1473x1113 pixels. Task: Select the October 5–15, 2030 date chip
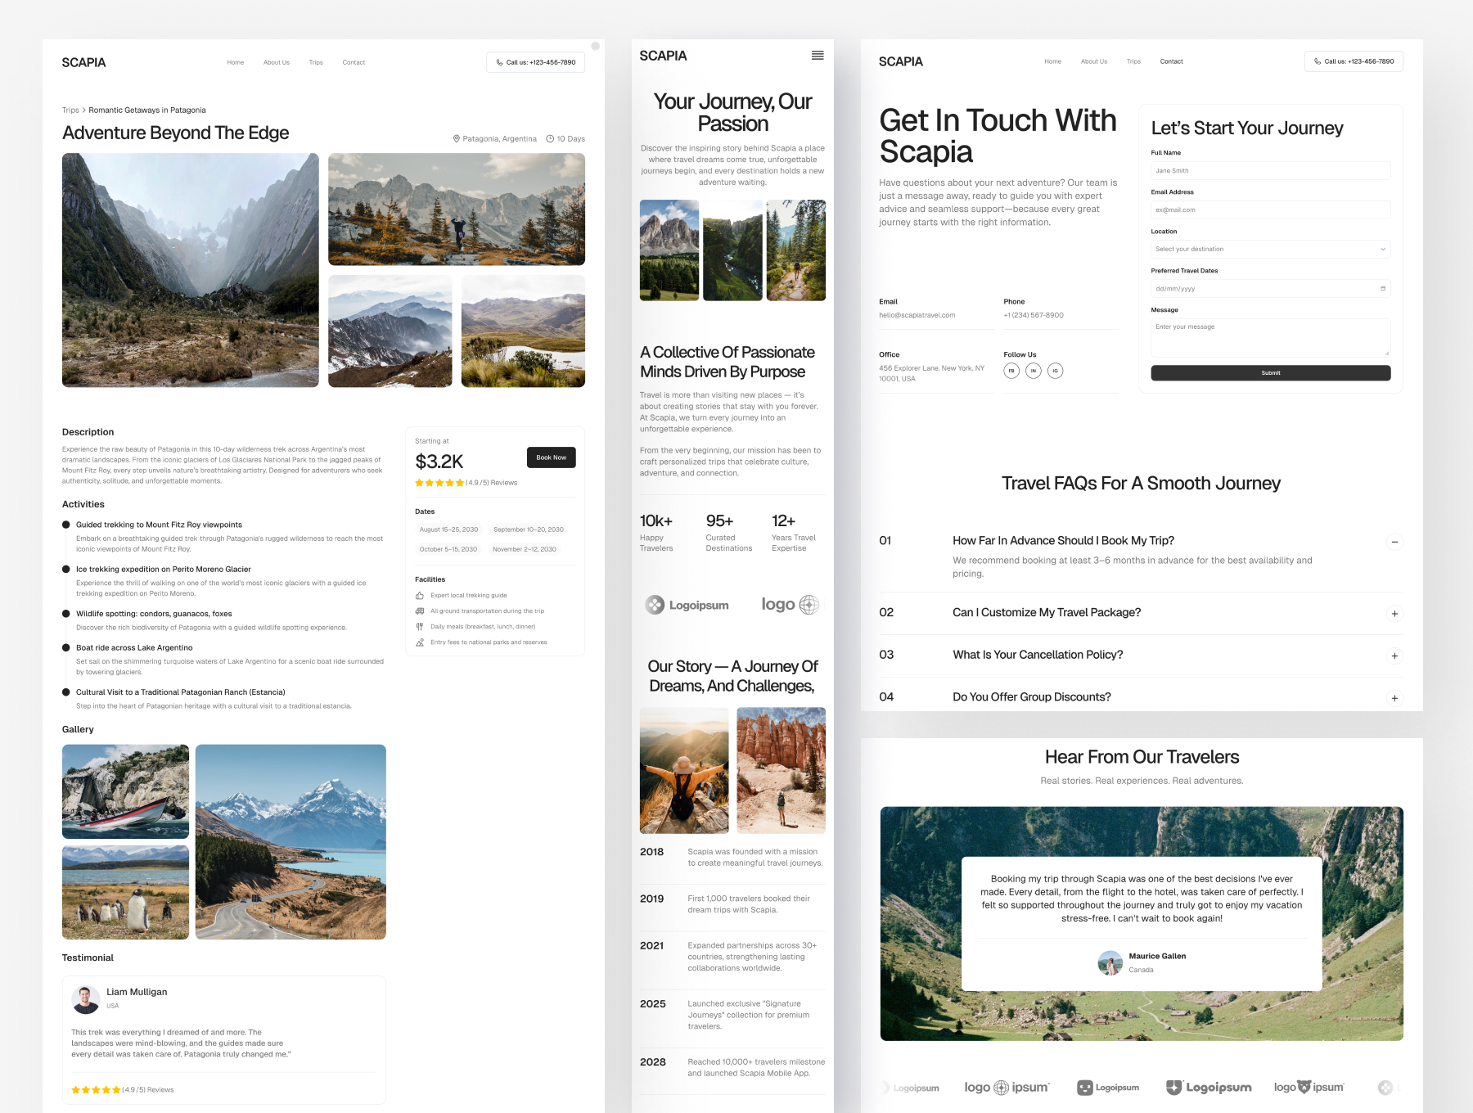coord(448,549)
